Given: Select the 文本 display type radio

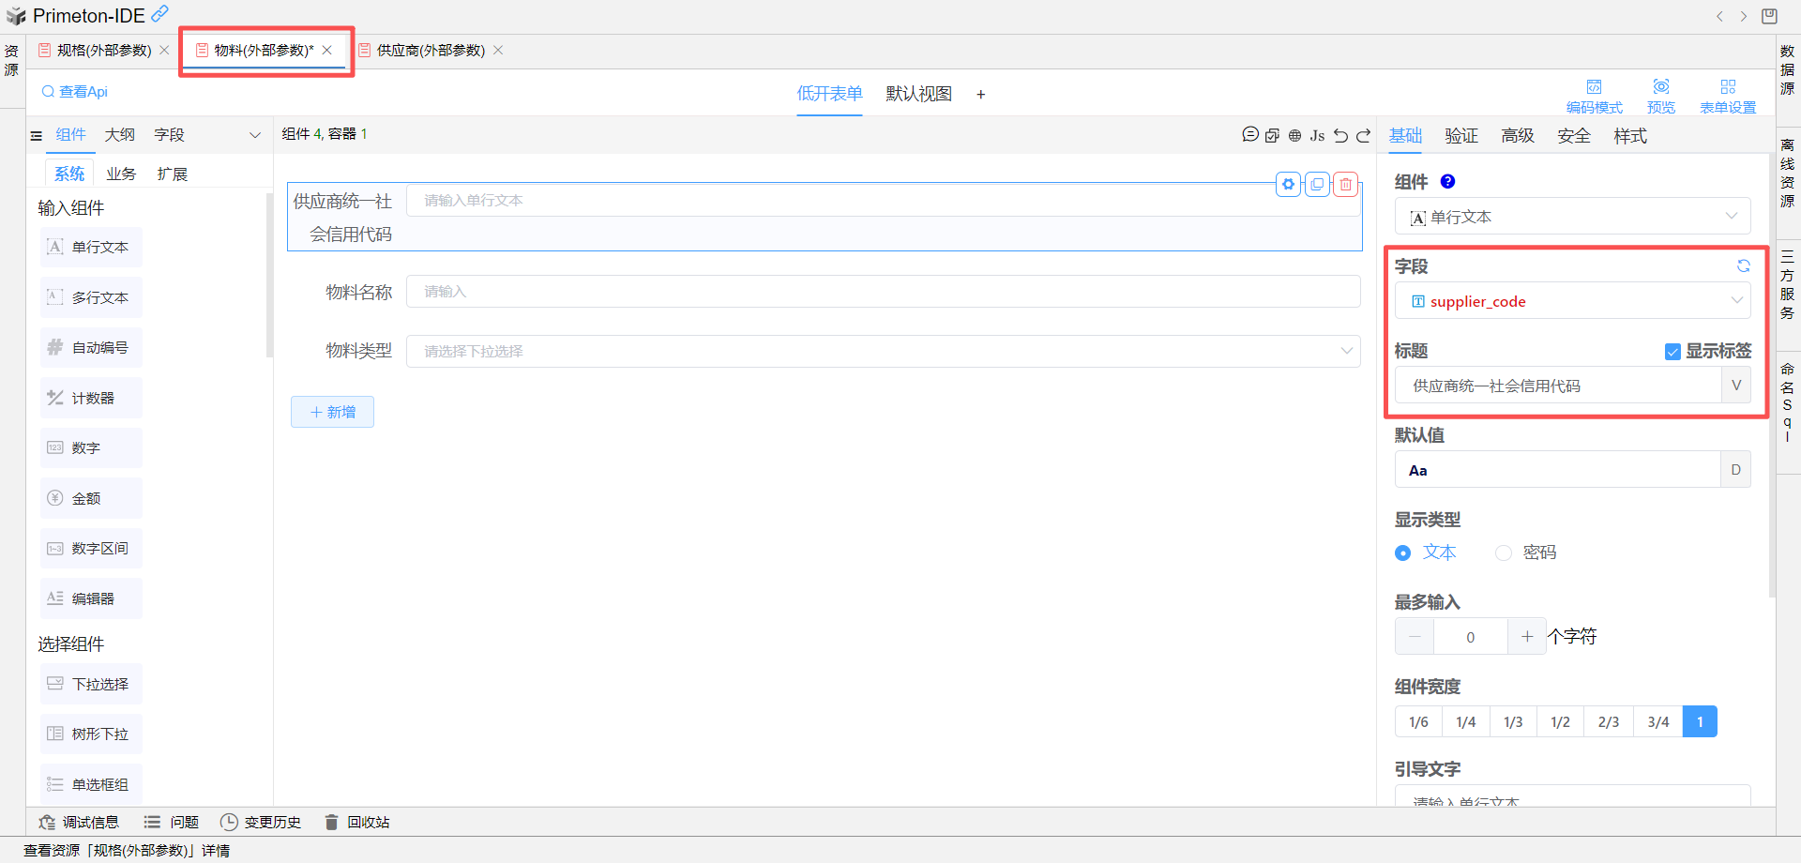Looking at the screenshot, I should (1403, 553).
